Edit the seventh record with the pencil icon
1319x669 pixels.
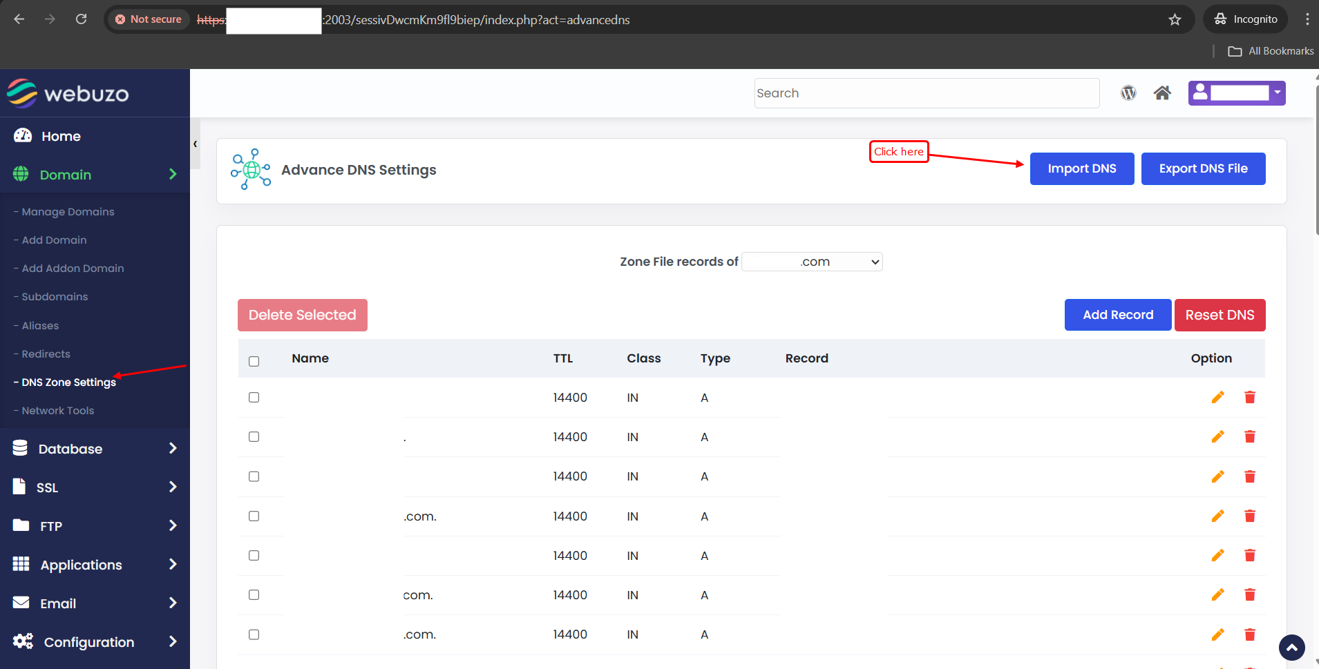pos(1217,634)
